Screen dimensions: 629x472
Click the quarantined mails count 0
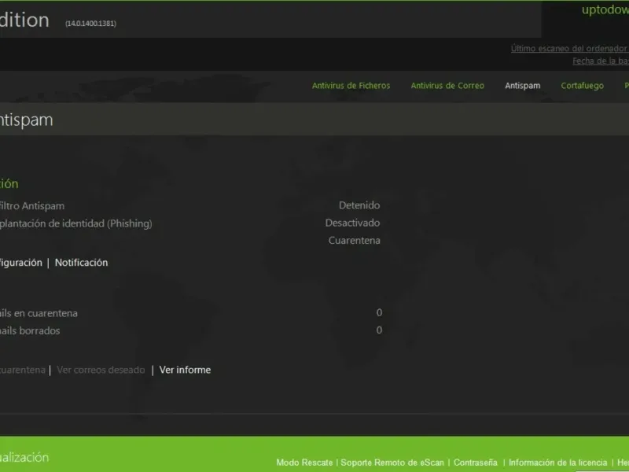[379, 312]
